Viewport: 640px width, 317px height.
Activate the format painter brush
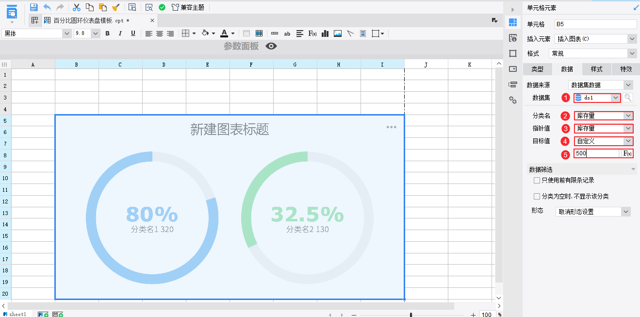[115, 7]
